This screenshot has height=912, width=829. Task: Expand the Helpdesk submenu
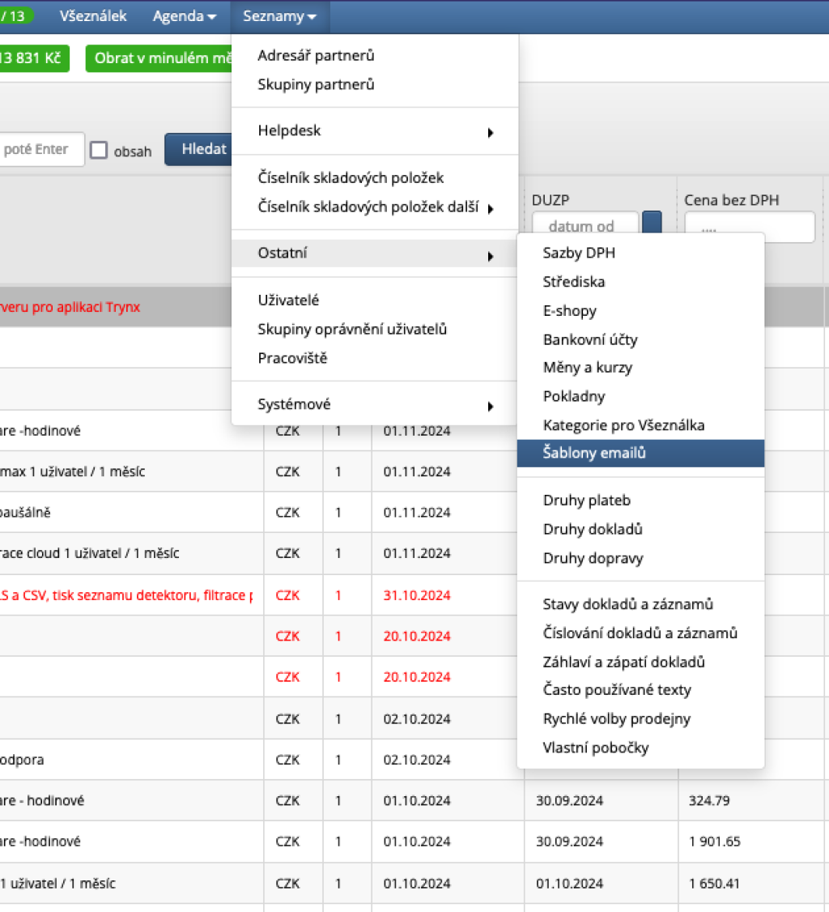pos(374,131)
